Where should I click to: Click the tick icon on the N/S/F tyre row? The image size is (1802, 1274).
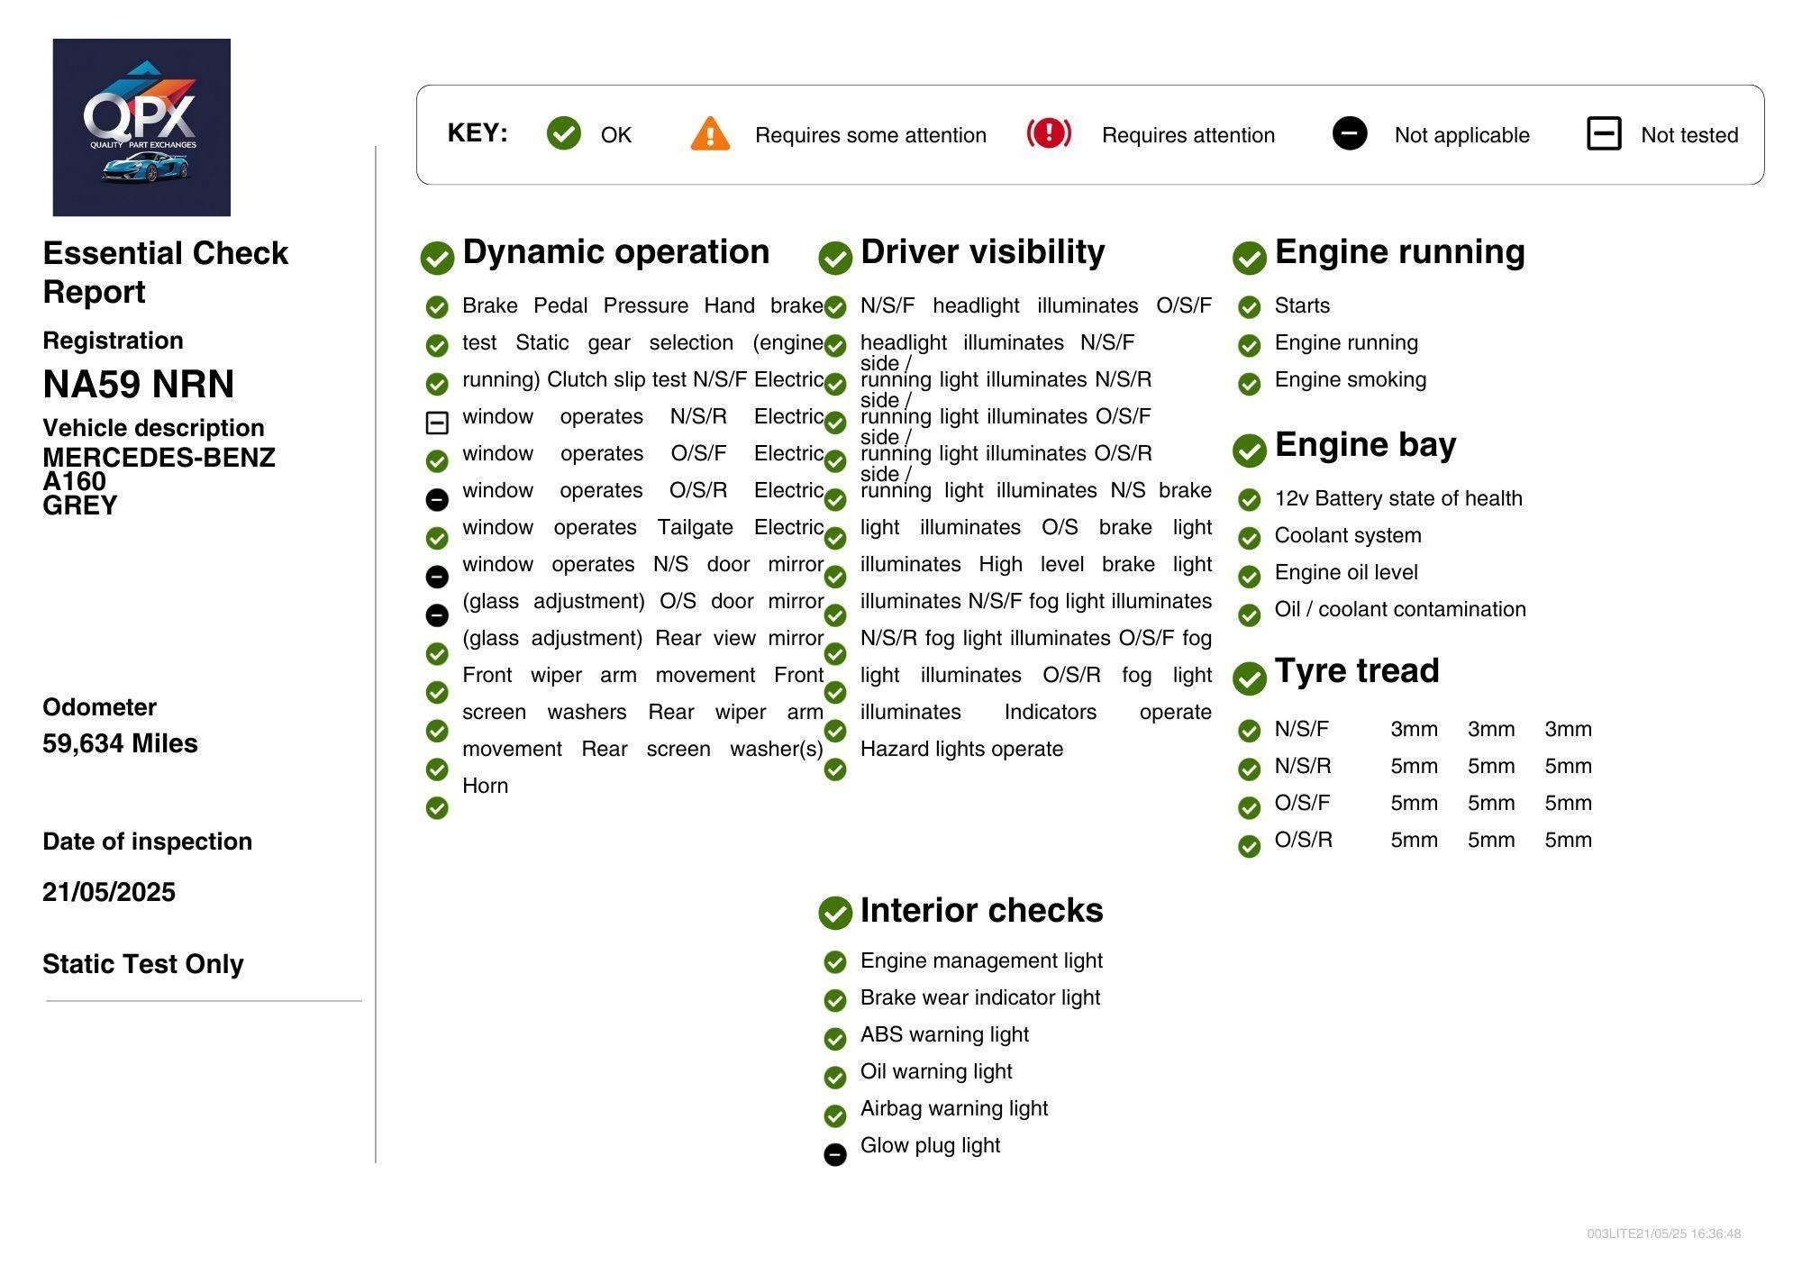tap(1250, 731)
